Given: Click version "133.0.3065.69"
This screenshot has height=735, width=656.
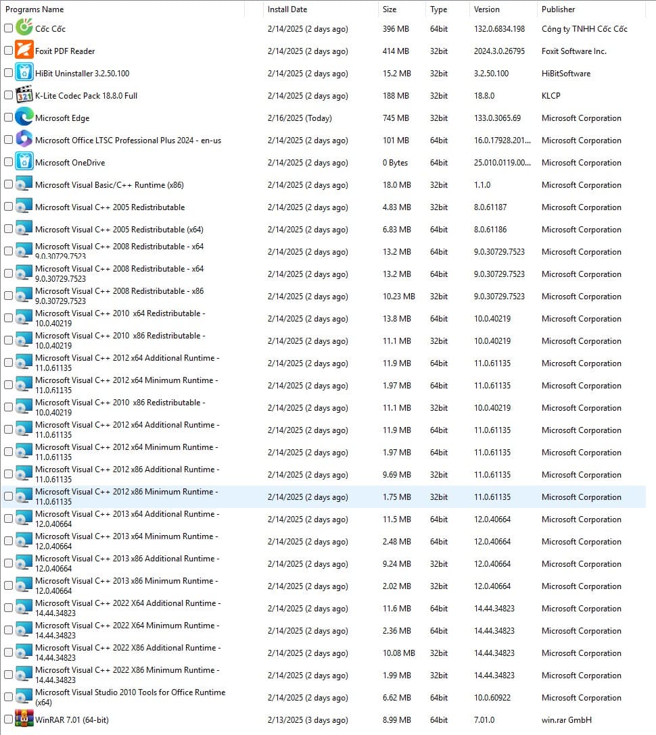Looking at the screenshot, I should [x=497, y=118].
